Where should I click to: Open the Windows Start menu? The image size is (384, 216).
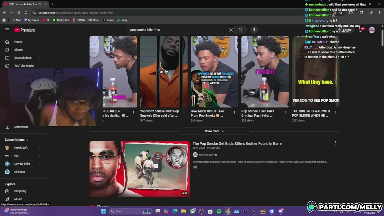click(x=103, y=211)
